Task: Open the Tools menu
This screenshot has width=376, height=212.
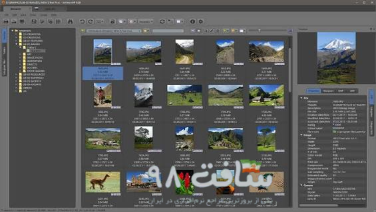Action: tap(33, 15)
